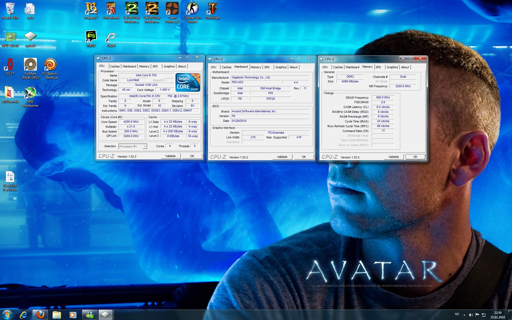
Task: Open Internet Explorer from the taskbar
Action: [x=24, y=315]
